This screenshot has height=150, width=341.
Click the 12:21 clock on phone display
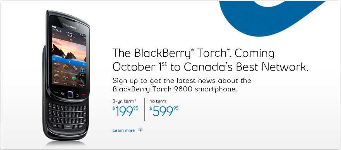tap(70, 35)
